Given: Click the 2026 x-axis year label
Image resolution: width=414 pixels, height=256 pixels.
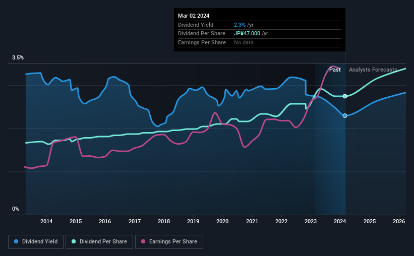Looking at the screenshot, I should pos(399,221).
